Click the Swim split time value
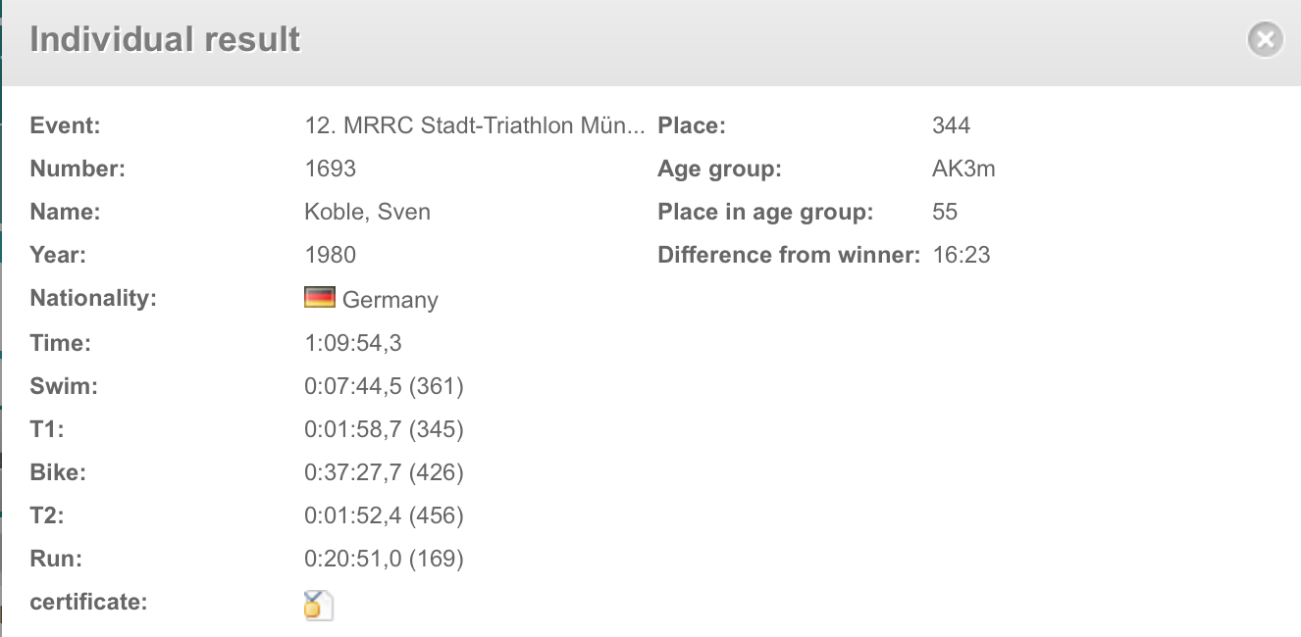This screenshot has width=1301, height=637. coord(384,386)
